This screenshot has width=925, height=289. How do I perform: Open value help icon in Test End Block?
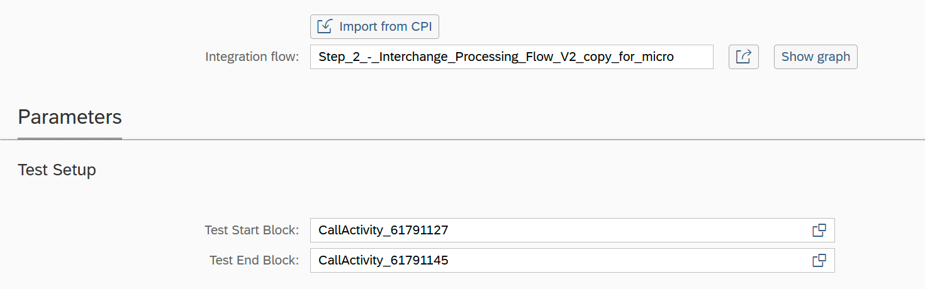pyautogui.click(x=819, y=260)
